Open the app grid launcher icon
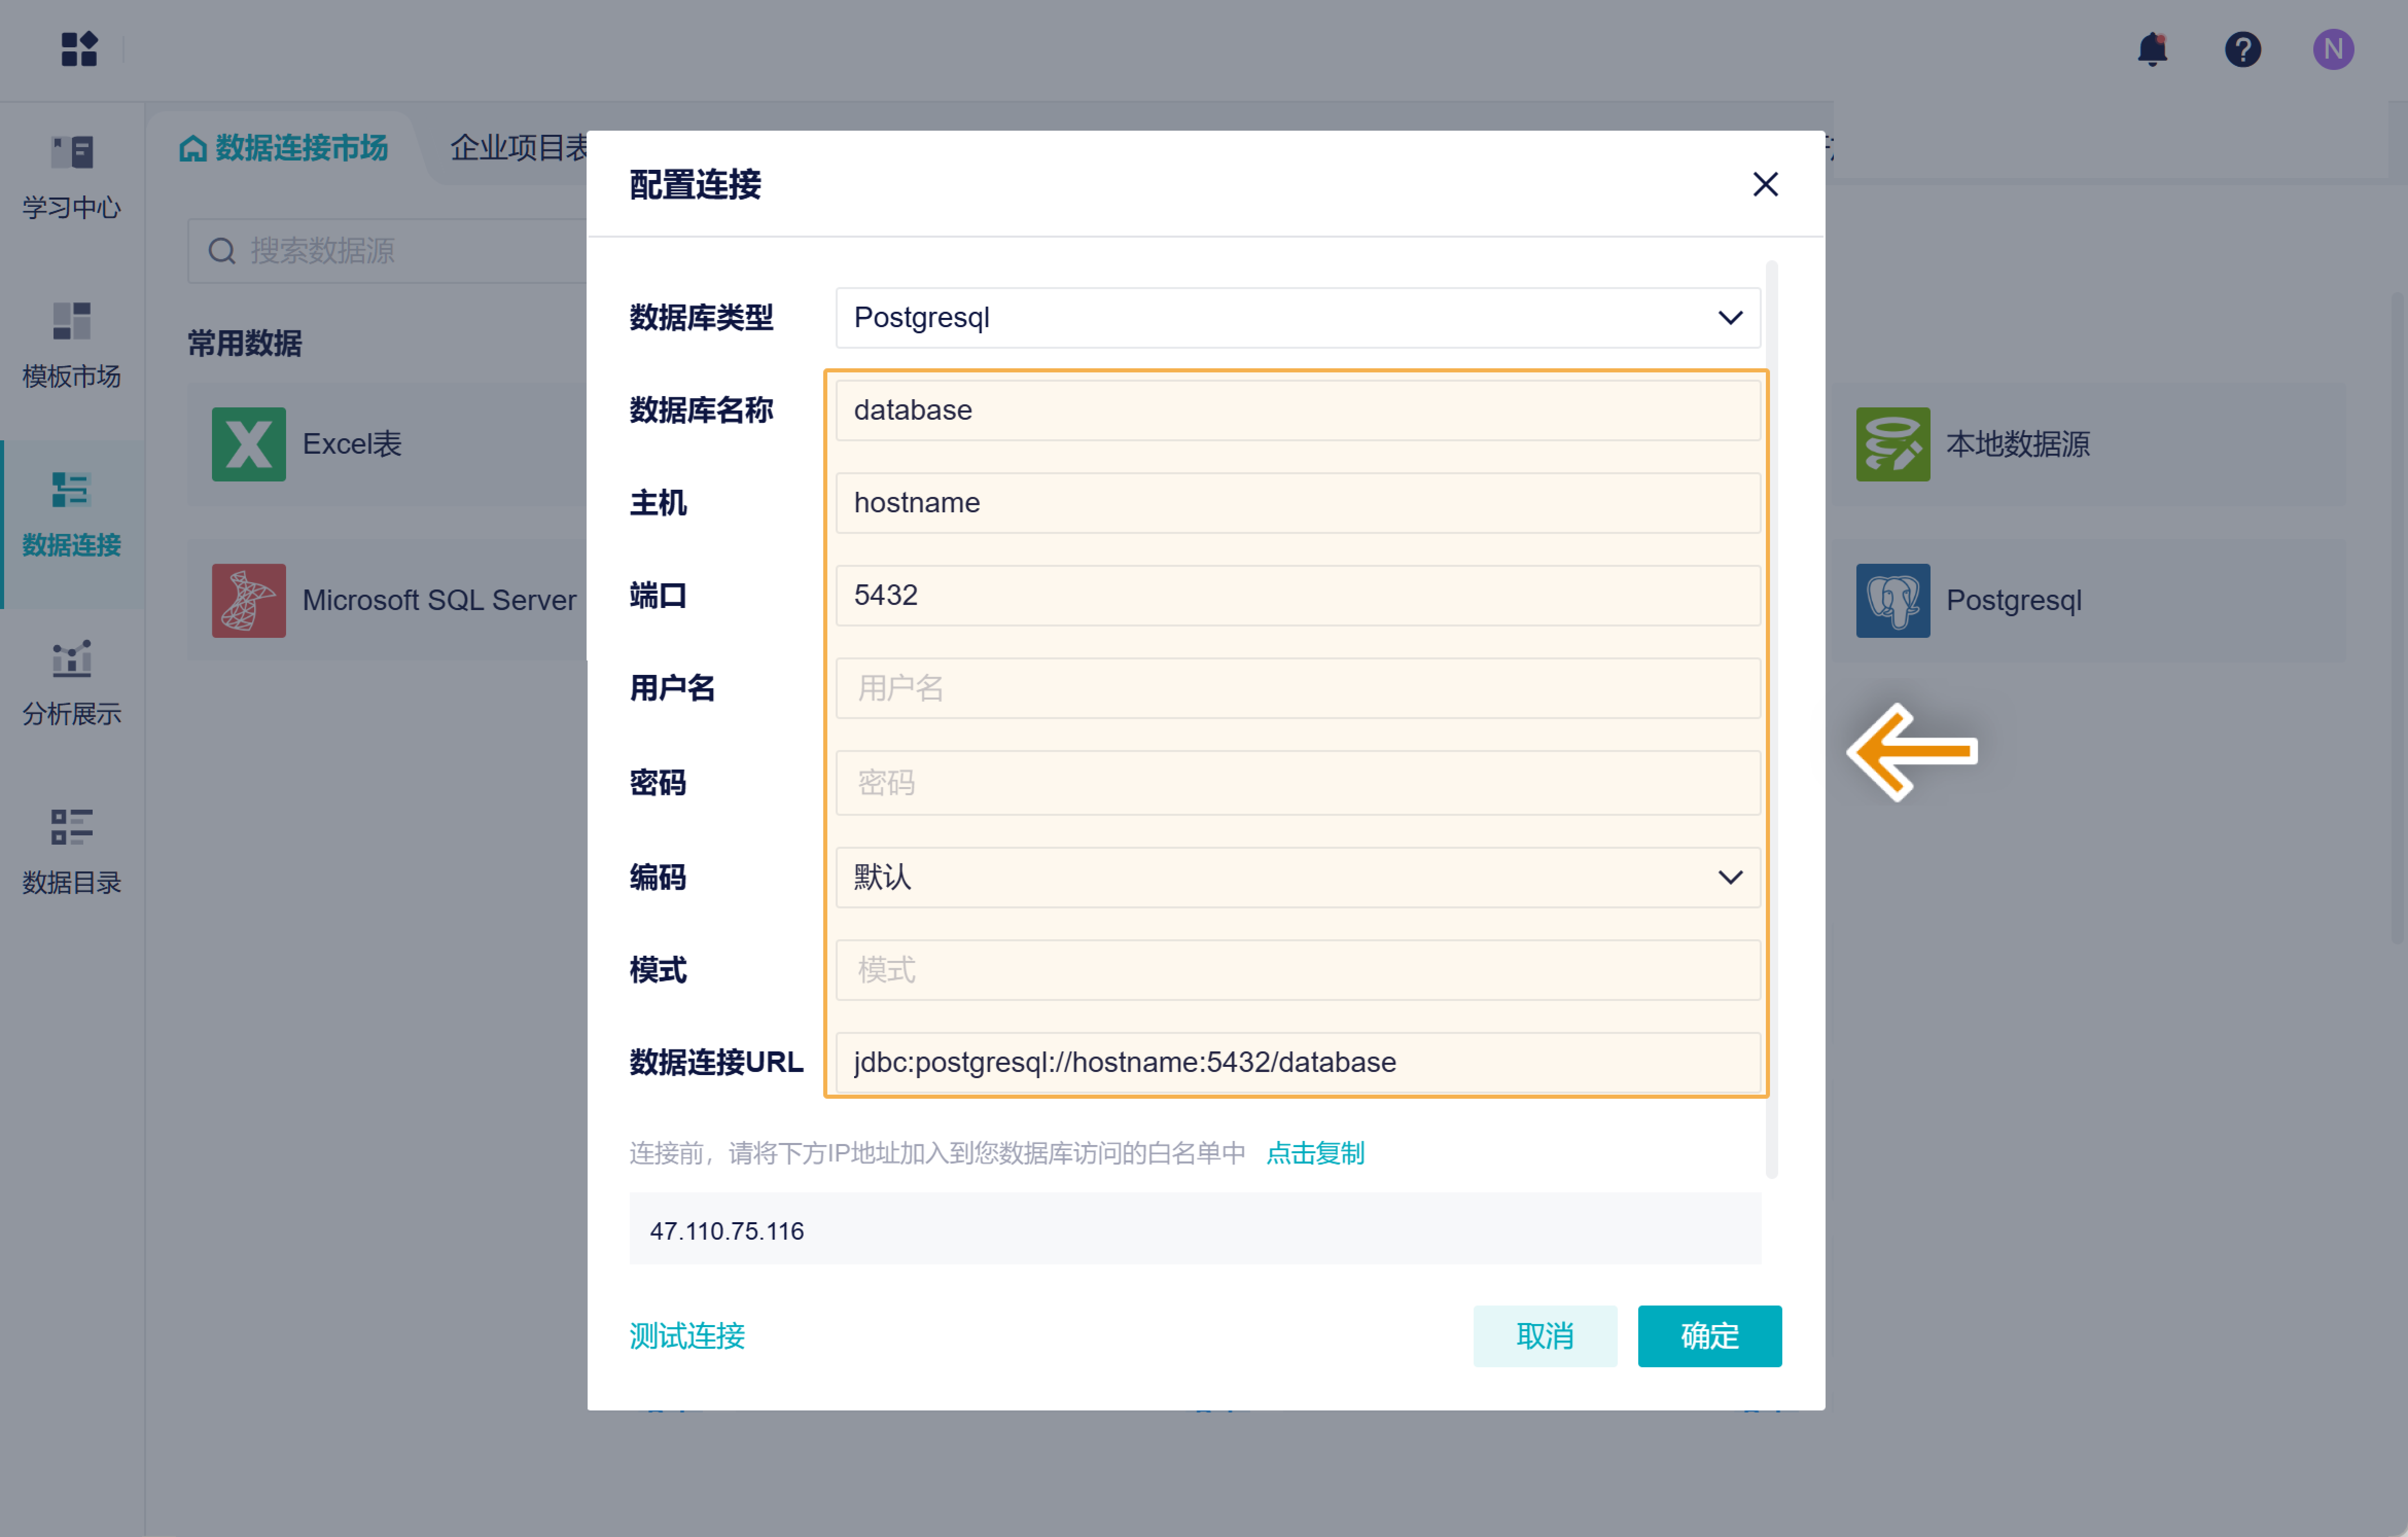Image resolution: width=2408 pixels, height=1537 pixels. click(x=79, y=49)
